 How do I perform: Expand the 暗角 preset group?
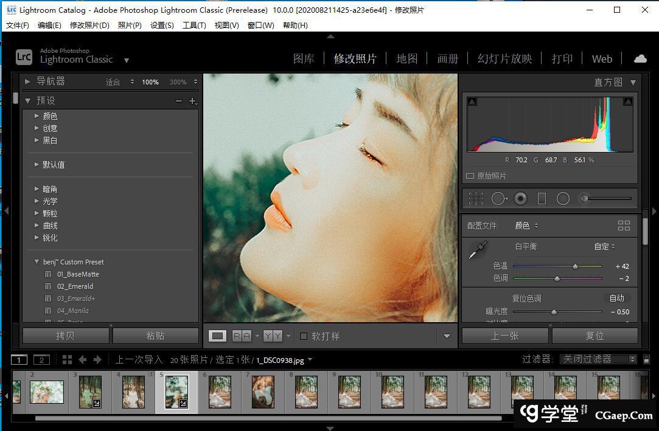[x=37, y=189]
